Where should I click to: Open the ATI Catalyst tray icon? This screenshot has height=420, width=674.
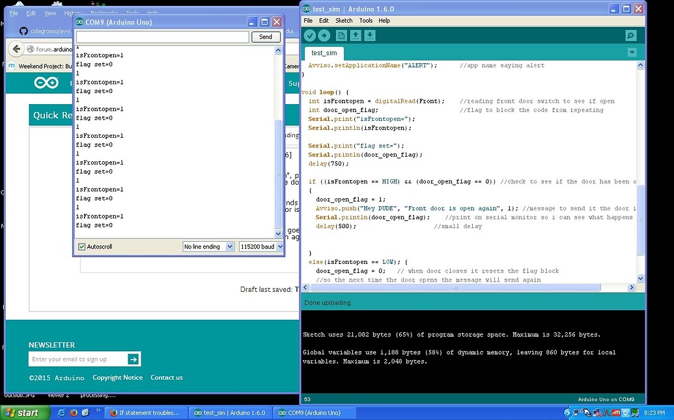click(616, 413)
